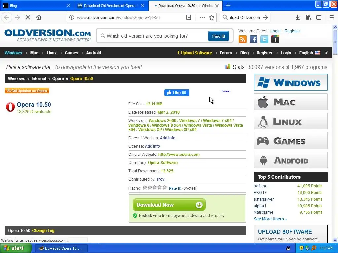Go to the browser home page
Image resolution: width=338 pixels, height=253 pixels.
[39, 18]
